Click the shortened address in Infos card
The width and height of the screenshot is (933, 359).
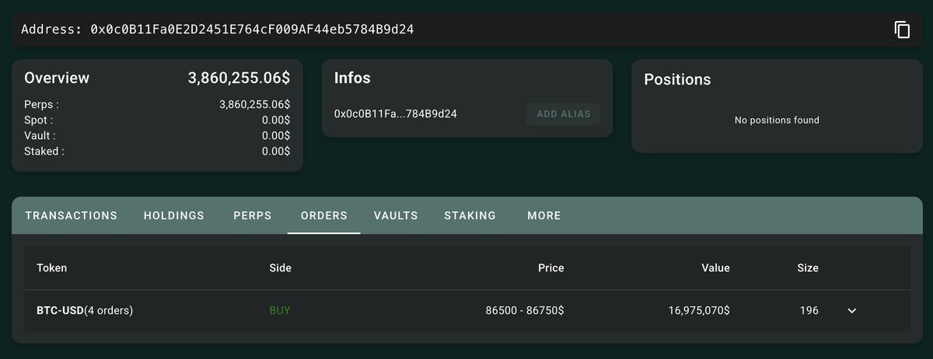(x=395, y=114)
